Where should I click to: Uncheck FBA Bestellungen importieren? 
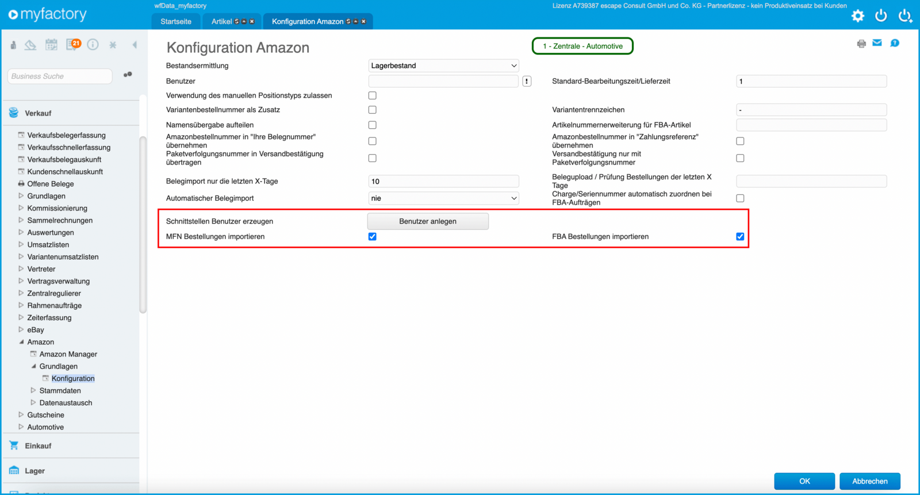pyautogui.click(x=740, y=237)
